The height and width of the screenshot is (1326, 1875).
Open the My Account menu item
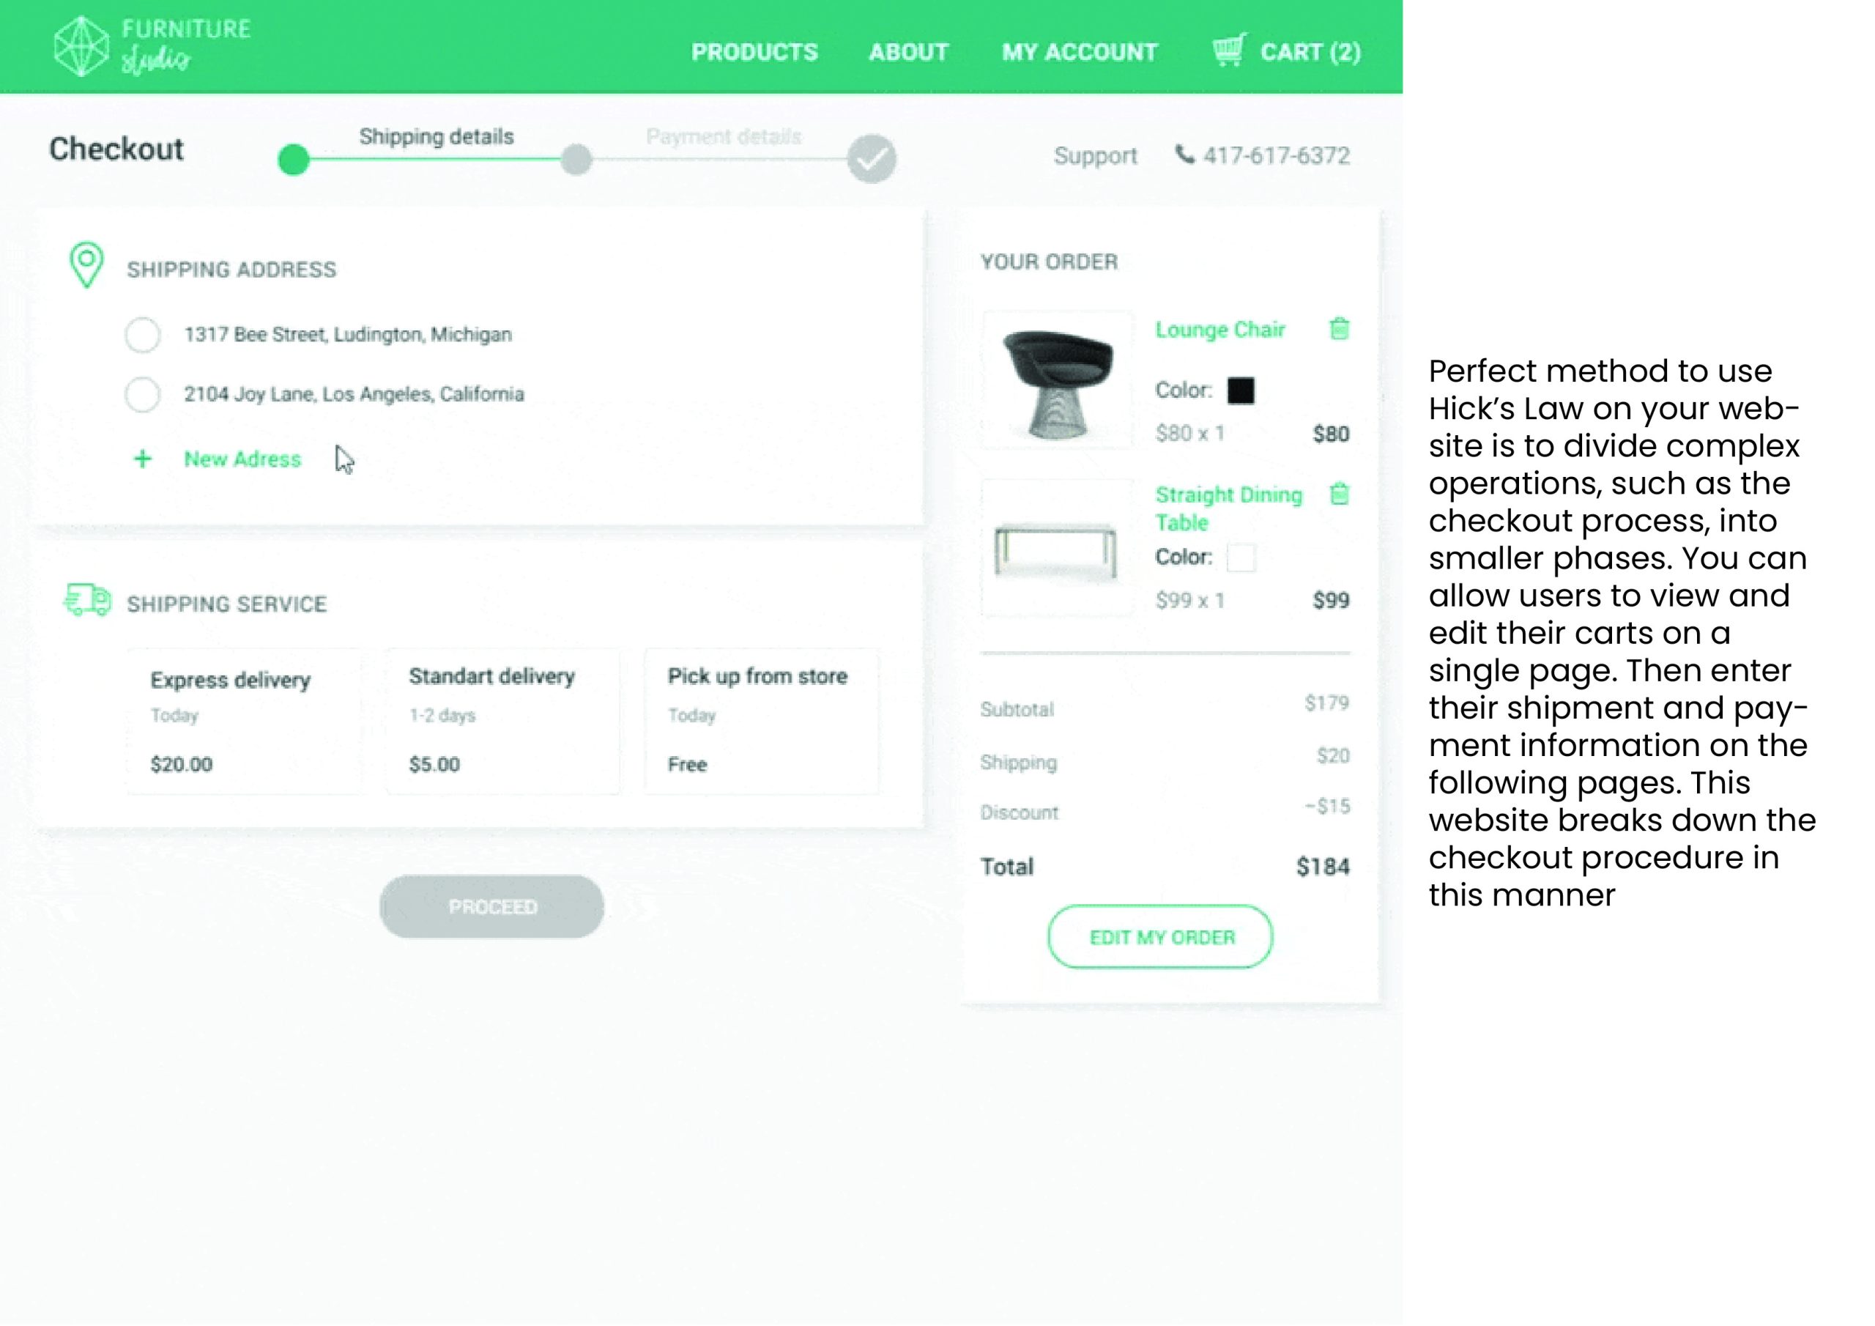pyautogui.click(x=1079, y=52)
